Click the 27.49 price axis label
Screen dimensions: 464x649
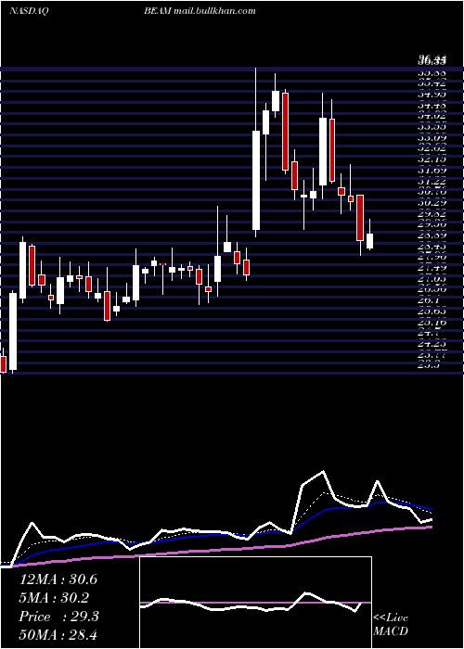[x=432, y=268]
